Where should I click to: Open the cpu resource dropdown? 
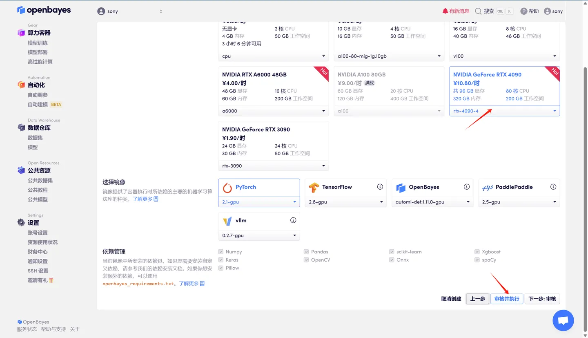point(274,56)
